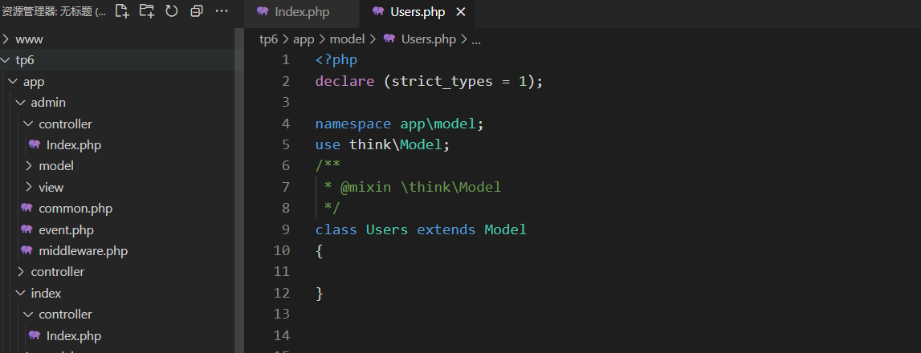Click the explorer vertical scrollbar

pos(239,191)
